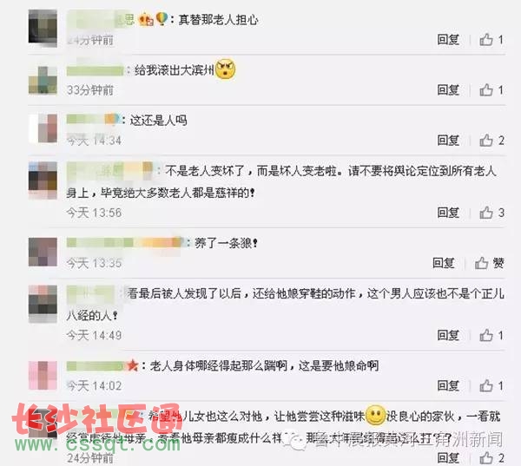The image size is (521, 466).
Task: Reply to the comment posted at 14:02
Action: tap(448, 385)
